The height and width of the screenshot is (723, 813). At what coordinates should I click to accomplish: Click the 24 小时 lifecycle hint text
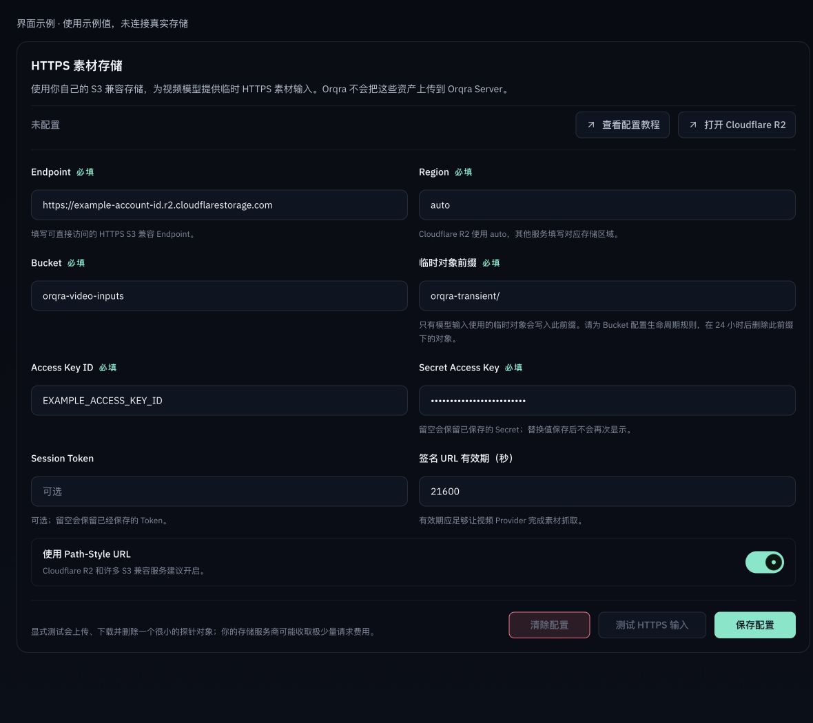point(606,332)
